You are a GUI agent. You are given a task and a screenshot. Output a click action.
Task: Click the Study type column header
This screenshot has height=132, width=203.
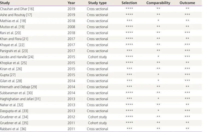coord(97,3)
